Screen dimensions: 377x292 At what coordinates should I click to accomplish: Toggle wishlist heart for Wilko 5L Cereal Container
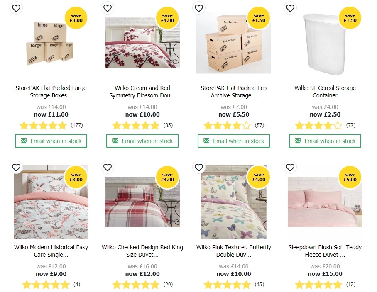click(x=290, y=8)
